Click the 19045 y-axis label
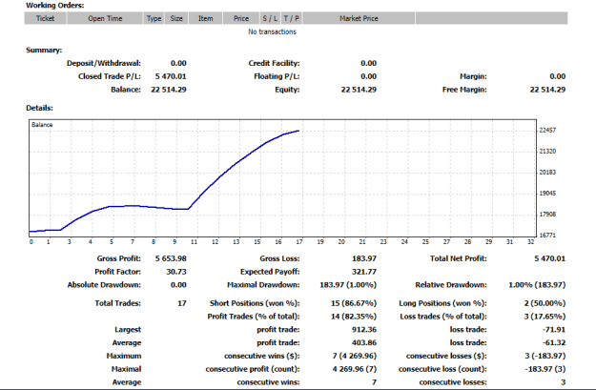The width and height of the screenshot is (596, 390). pyautogui.click(x=547, y=194)
